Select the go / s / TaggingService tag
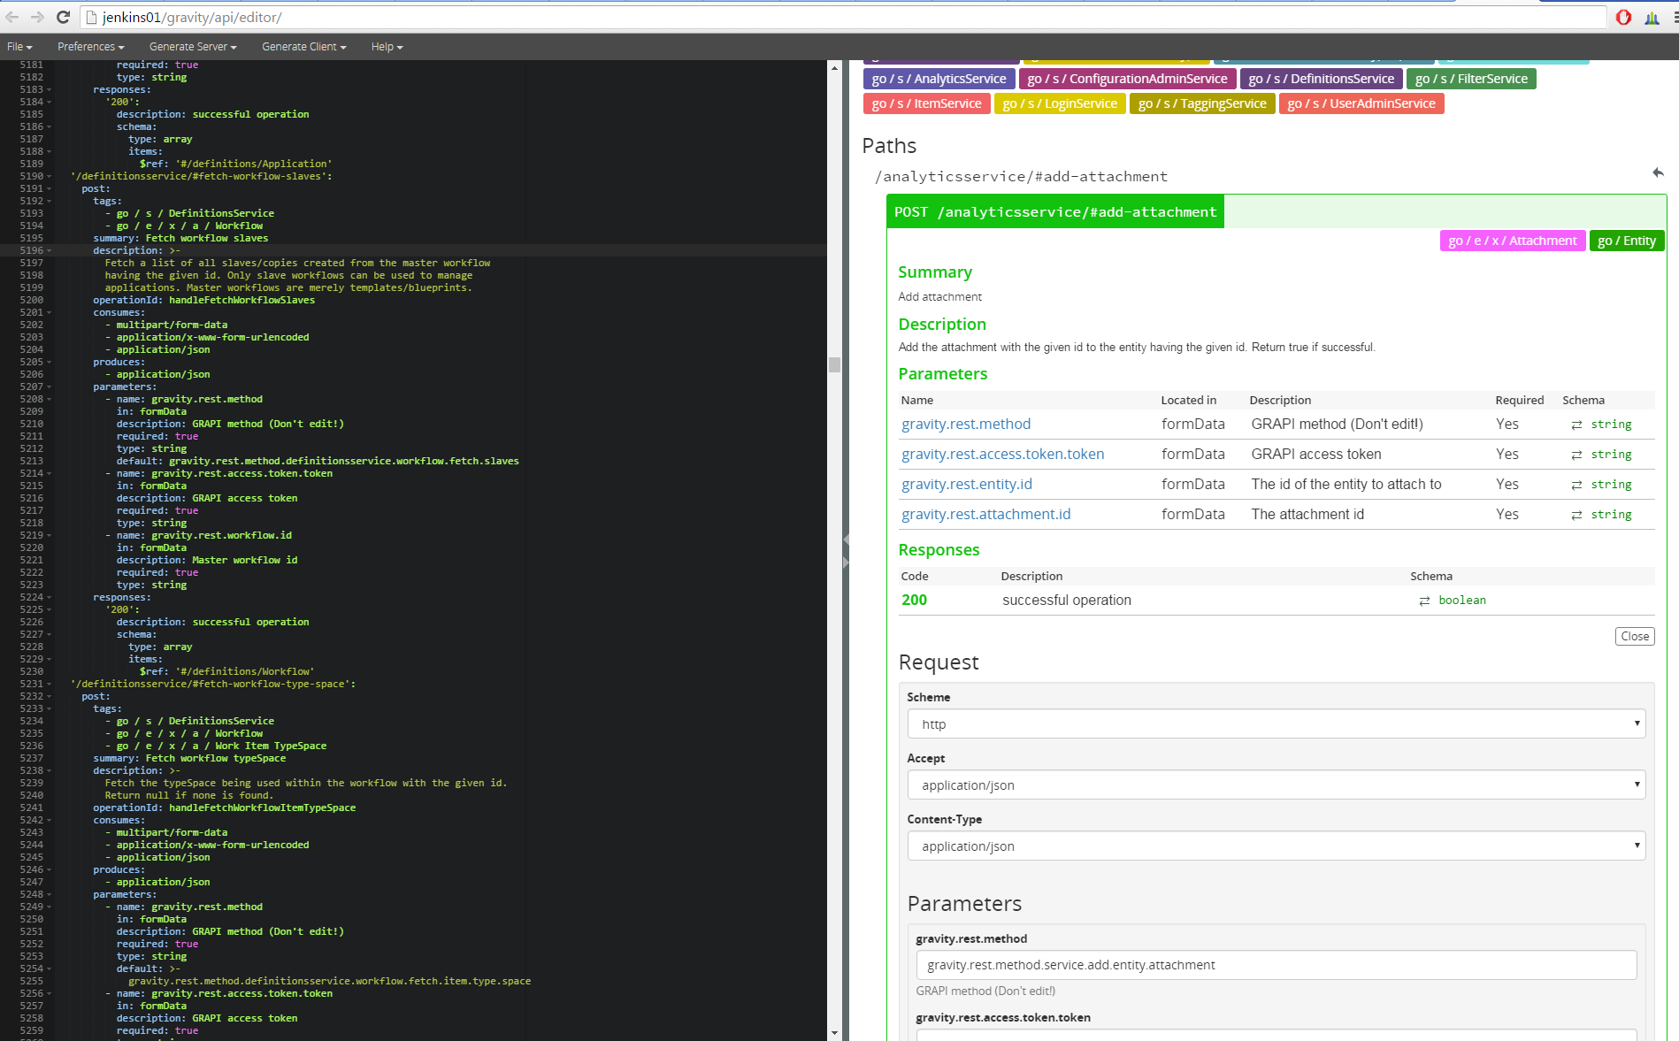This screenshot has height=1041, width=1679. pos(1202,103)
